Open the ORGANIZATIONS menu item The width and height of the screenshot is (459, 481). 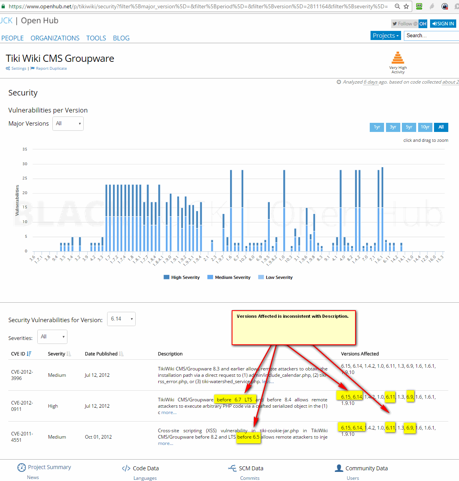(55, 38)
